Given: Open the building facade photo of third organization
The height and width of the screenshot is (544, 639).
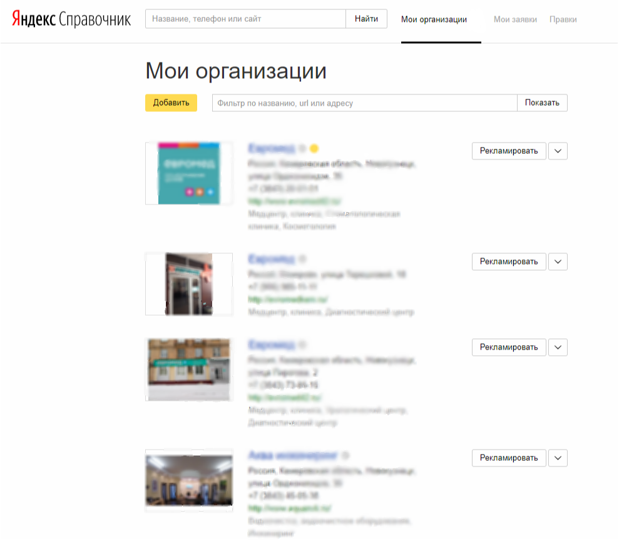Looking at the screenshot, I should [189, 370].
